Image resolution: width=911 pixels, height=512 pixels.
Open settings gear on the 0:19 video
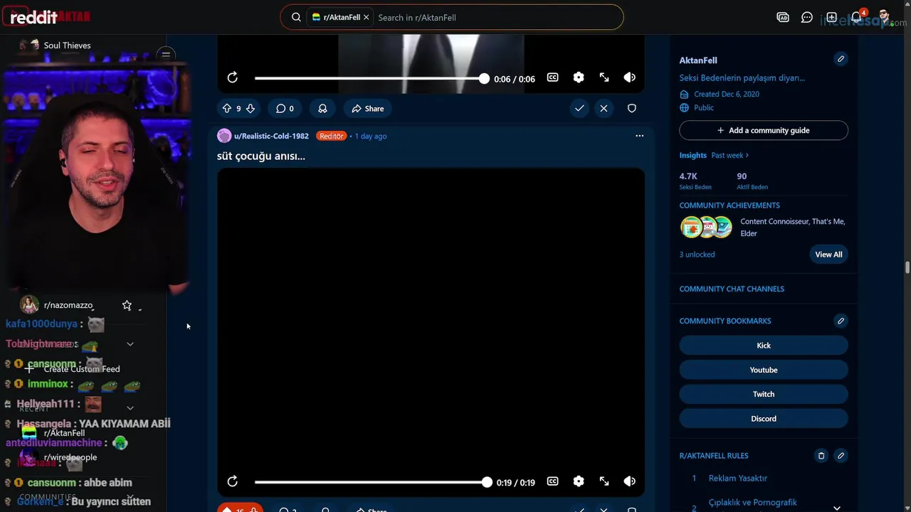579,481
